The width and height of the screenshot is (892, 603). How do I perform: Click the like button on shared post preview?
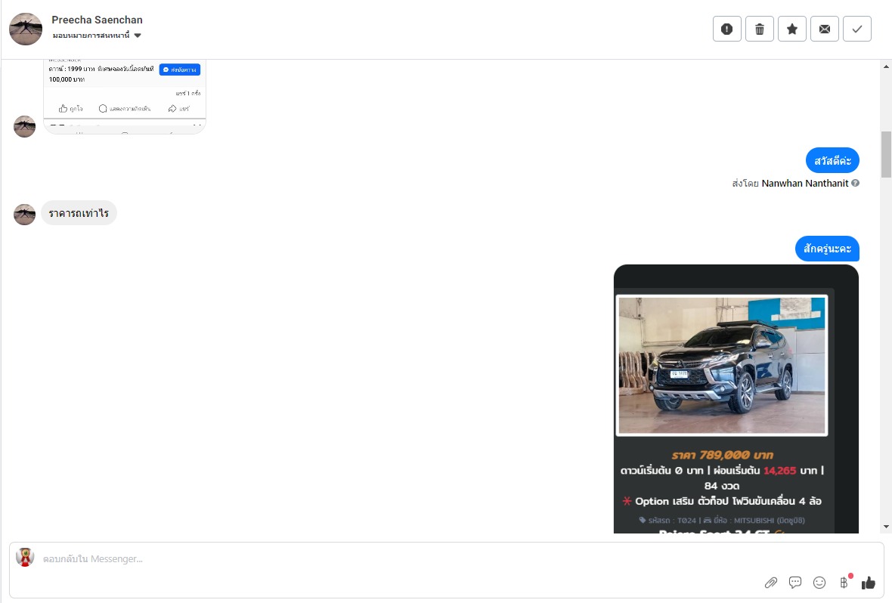click(70, 109)
